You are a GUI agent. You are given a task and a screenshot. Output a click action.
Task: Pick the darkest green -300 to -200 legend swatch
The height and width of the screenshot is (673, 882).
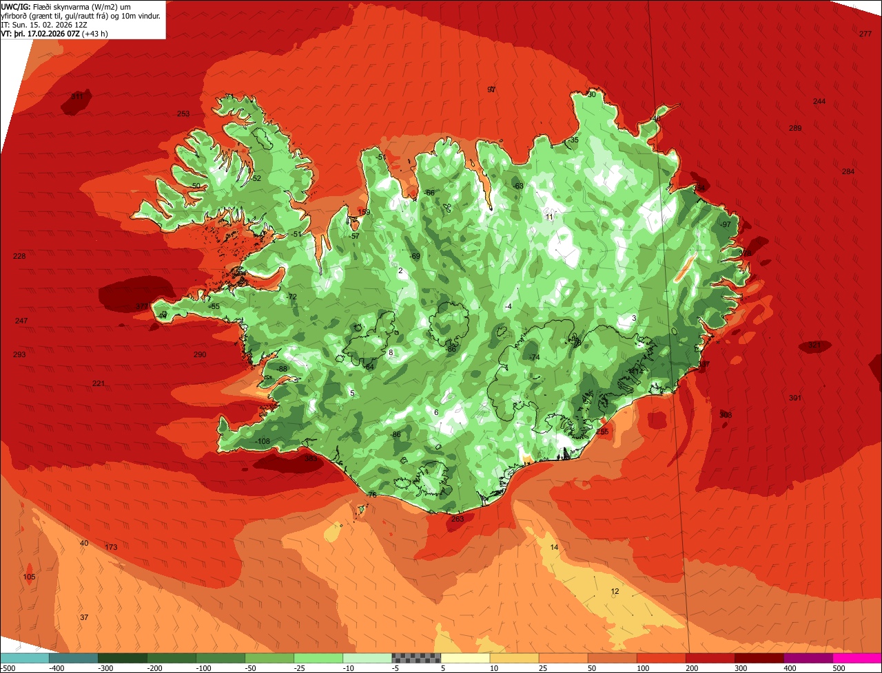coord(123,658)
